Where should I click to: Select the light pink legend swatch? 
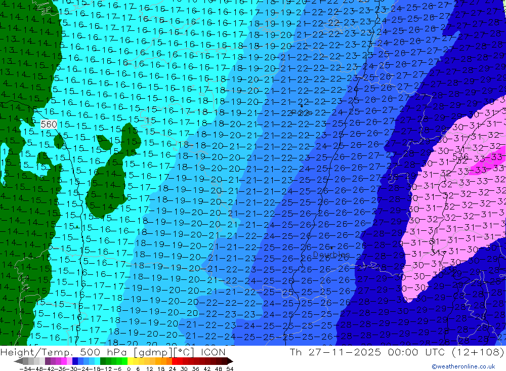coord(69,361)
